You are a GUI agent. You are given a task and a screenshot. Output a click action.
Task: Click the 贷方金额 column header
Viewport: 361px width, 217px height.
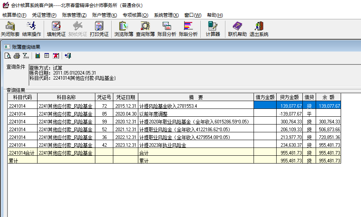tap(289, 97)
